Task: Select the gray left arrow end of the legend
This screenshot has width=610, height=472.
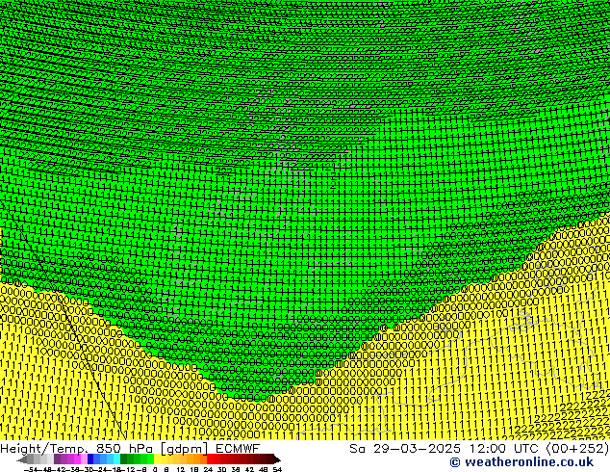Action: (x=22, y=459)
